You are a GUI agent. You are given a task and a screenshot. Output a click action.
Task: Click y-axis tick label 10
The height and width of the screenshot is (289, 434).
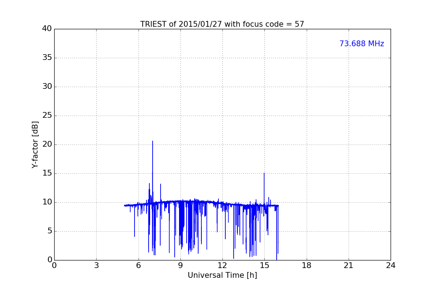pos(47,202)
